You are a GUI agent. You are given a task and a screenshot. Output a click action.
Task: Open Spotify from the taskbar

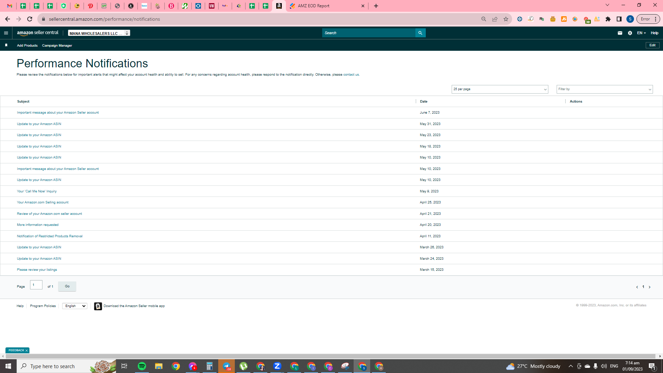(x=142, y=366)
